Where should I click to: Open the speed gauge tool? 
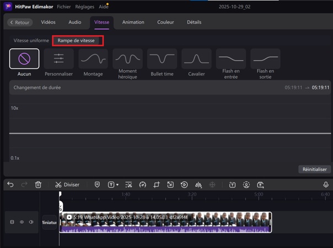click(142, 185)
